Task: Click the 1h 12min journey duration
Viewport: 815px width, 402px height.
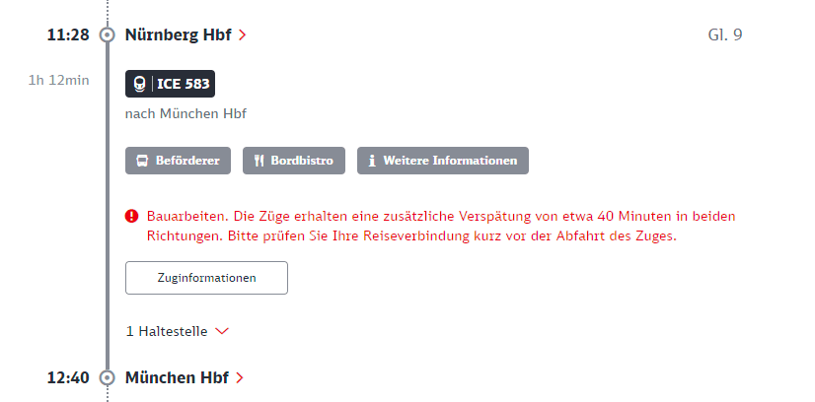Action: [x=59, y=81]
